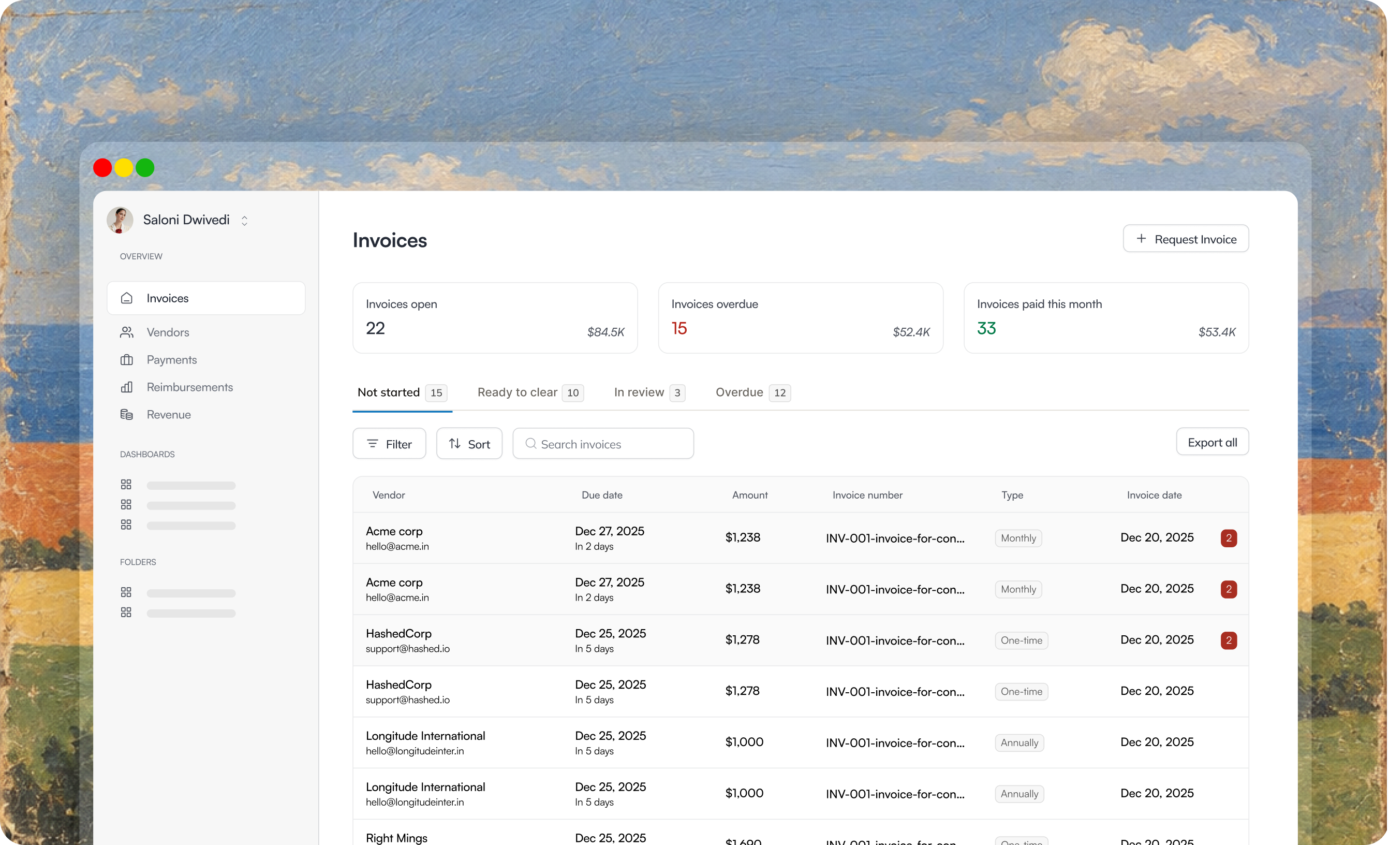Click the third grid icon under Dashboards

coord(126,525)
